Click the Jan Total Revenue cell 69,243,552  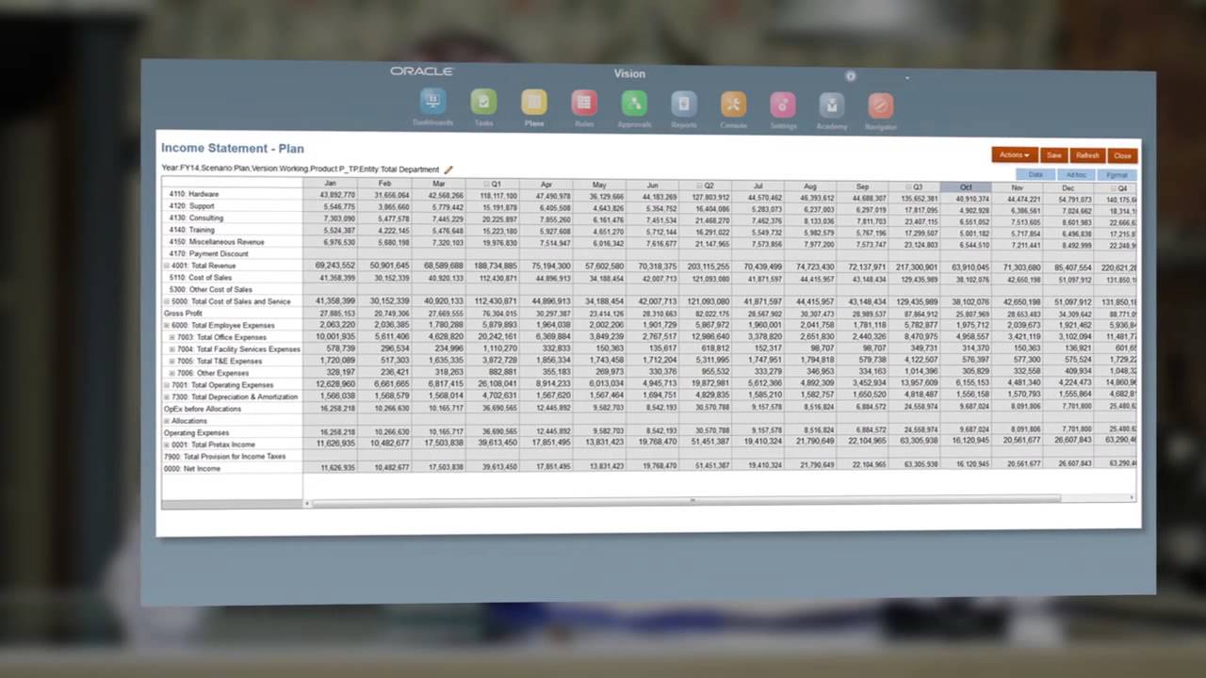pyautogui.click(x=331, y=266)
